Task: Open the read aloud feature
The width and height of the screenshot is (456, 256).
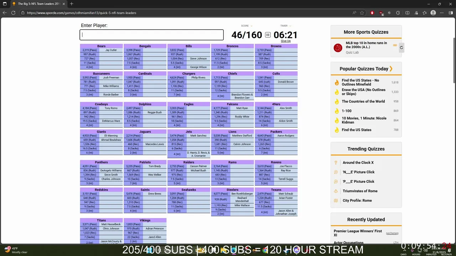Action: 354,13
